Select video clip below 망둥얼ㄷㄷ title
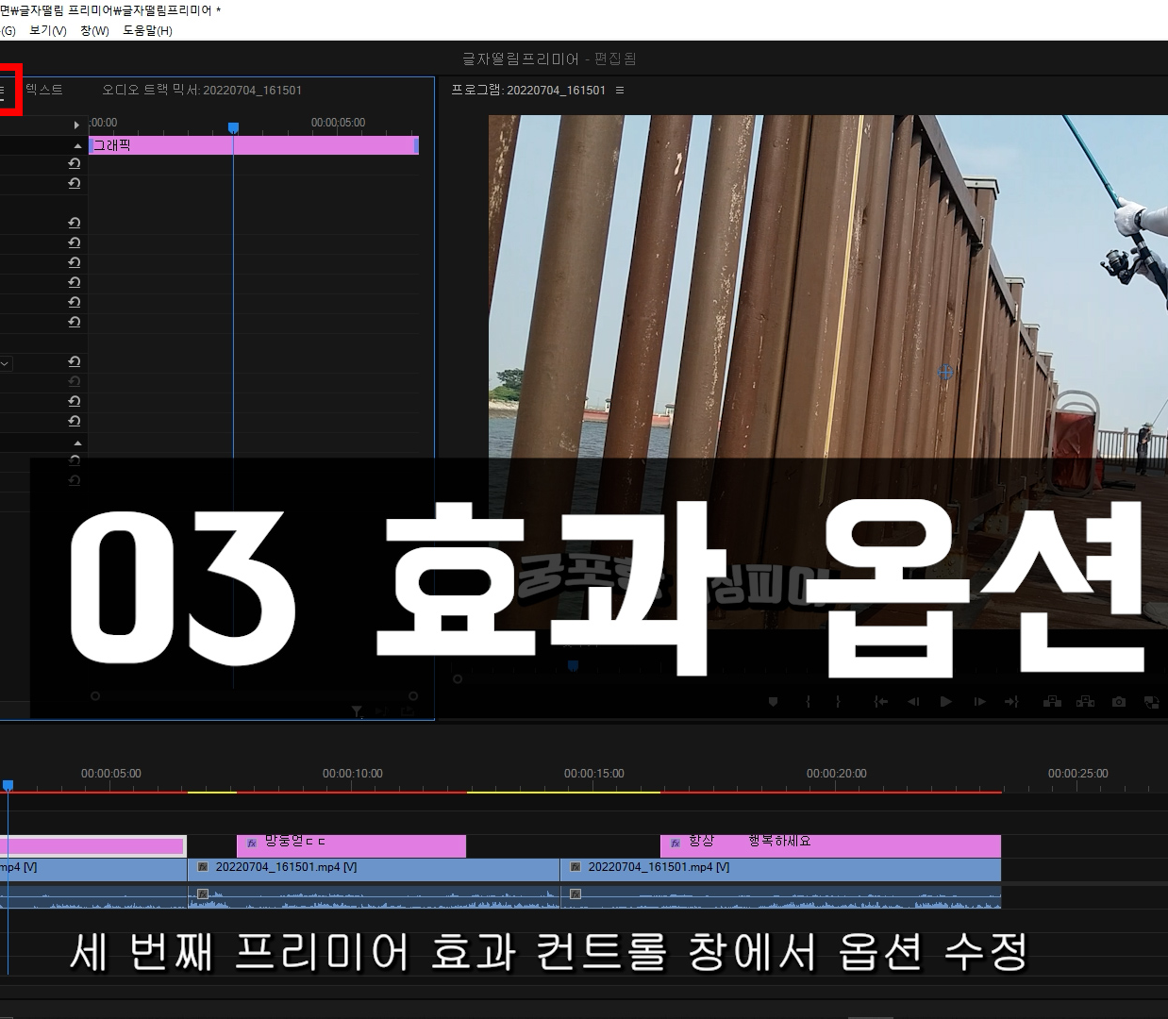 pyautogui.click(x=374, y=869)
